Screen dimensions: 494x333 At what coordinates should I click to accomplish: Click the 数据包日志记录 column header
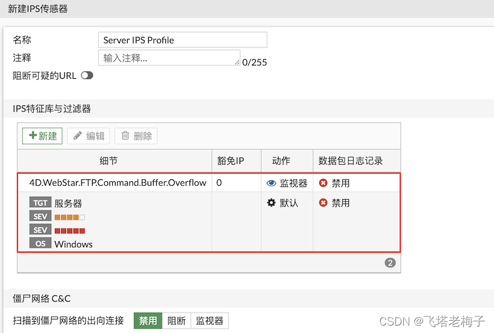click(x=357, y=161)
